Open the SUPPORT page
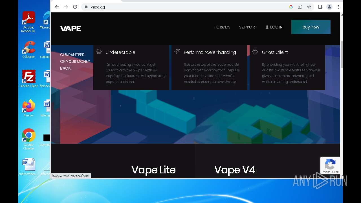This screenshot has height=203, width=361. point(248,27)
